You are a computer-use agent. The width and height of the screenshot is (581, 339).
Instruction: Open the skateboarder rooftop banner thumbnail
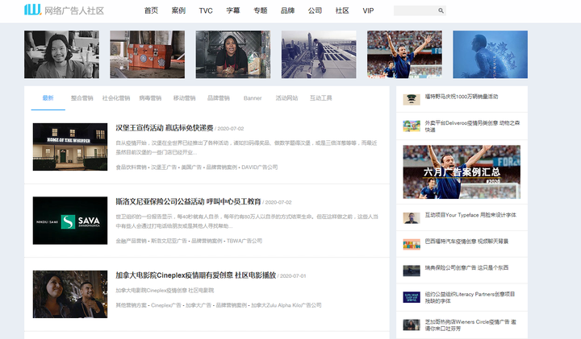click(319, 54)
